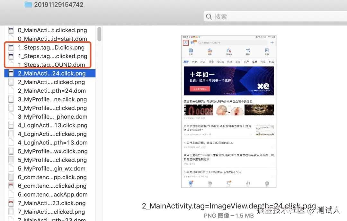Select file 6_com.tenc...pp.click.png
This screenshot has width=347, height=221.
pos(50,177)
